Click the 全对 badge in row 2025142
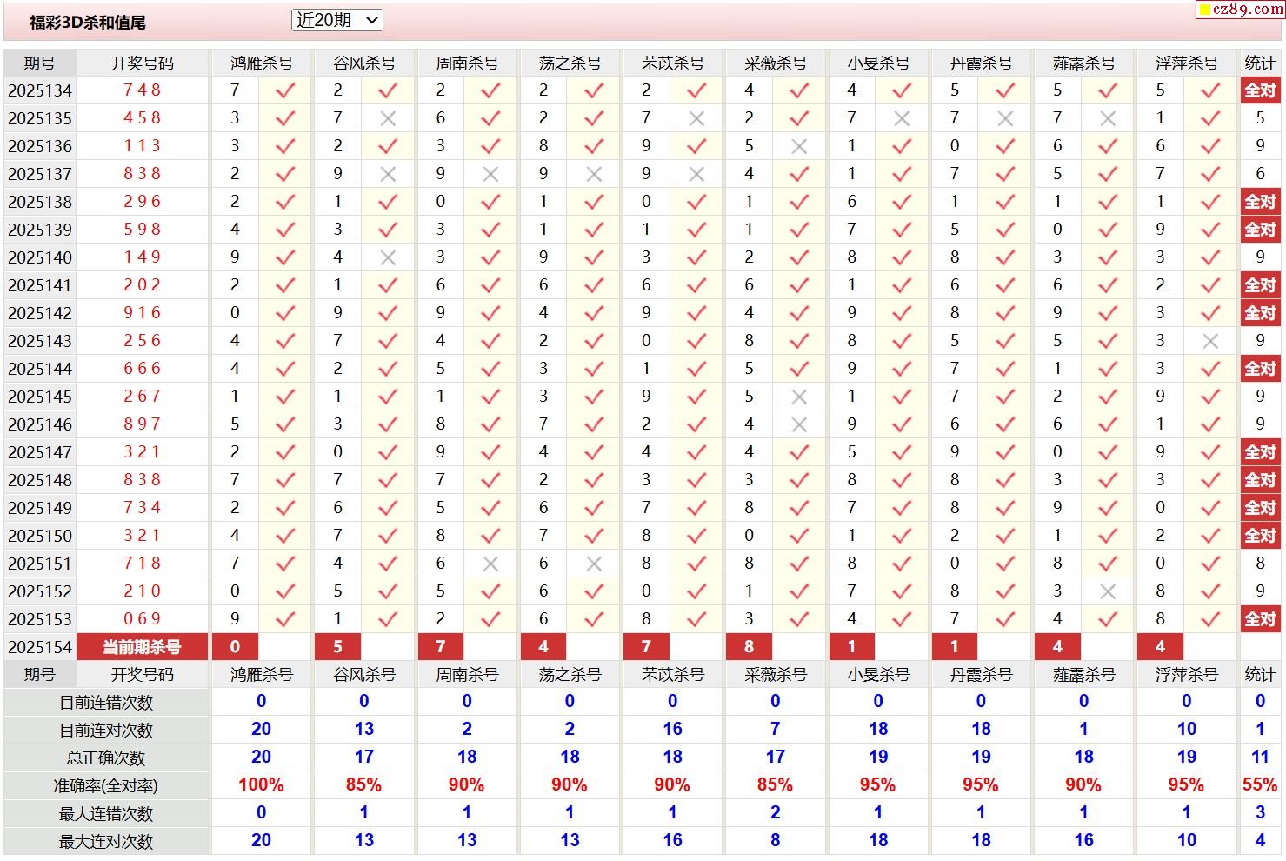 [x=1260, y=313]
